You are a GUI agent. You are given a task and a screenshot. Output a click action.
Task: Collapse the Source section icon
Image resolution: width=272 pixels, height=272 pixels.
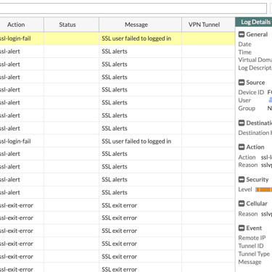click(x=242, y=83)
